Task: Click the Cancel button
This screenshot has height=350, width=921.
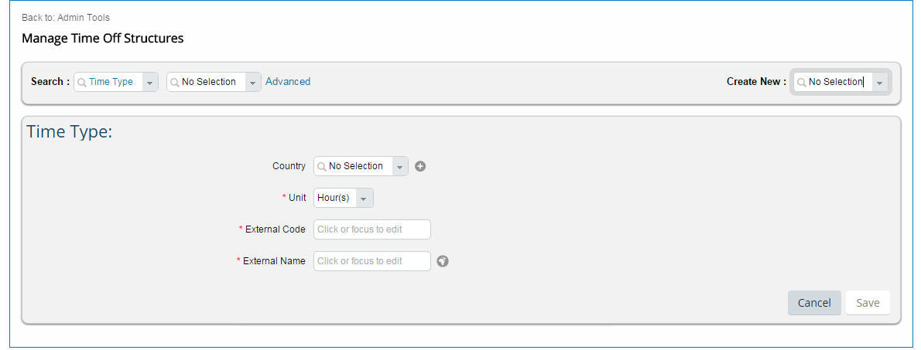Action: pyautogui.click(x=814, y=303)
